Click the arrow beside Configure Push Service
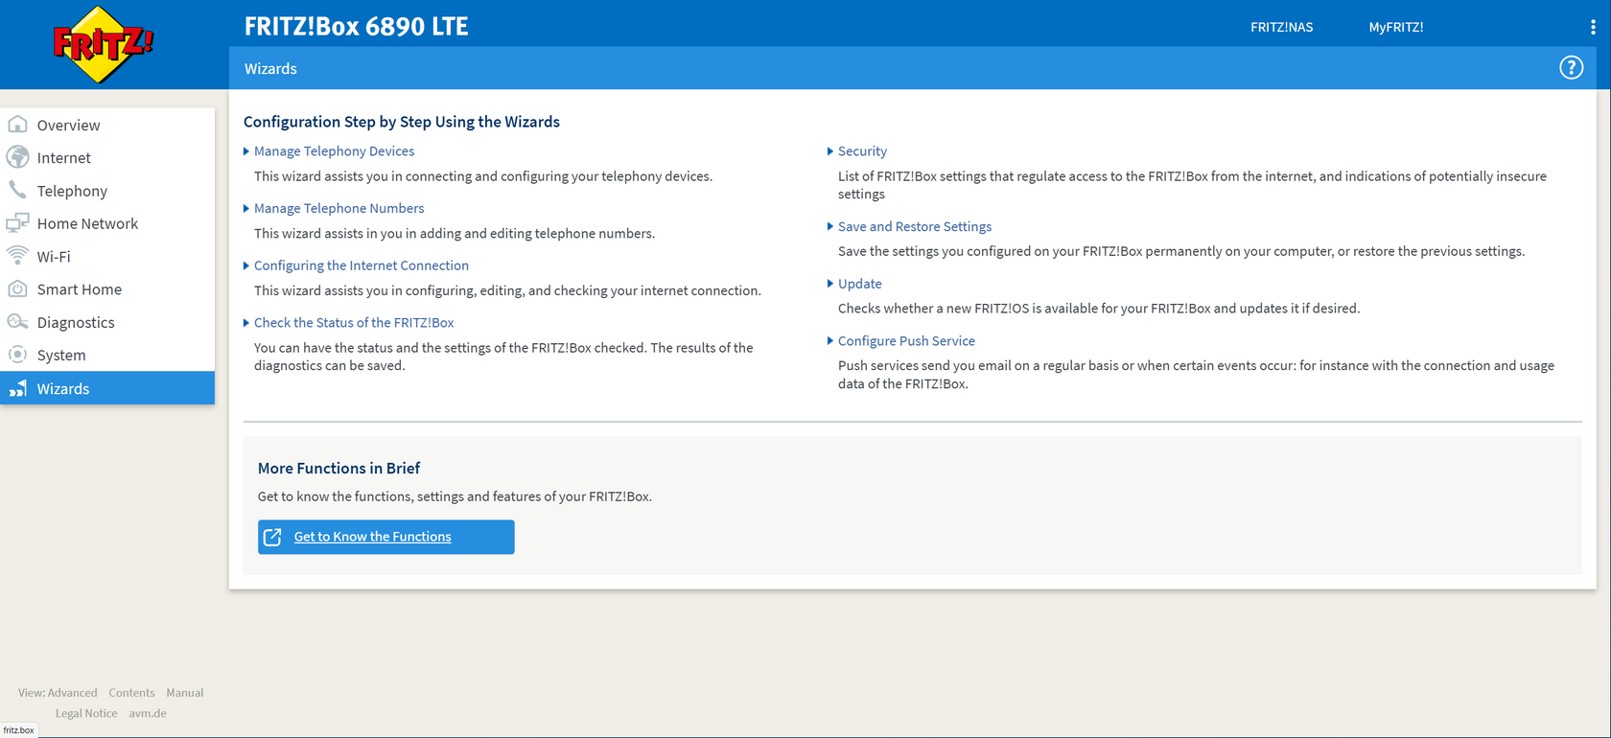 (x=830, y=340)
